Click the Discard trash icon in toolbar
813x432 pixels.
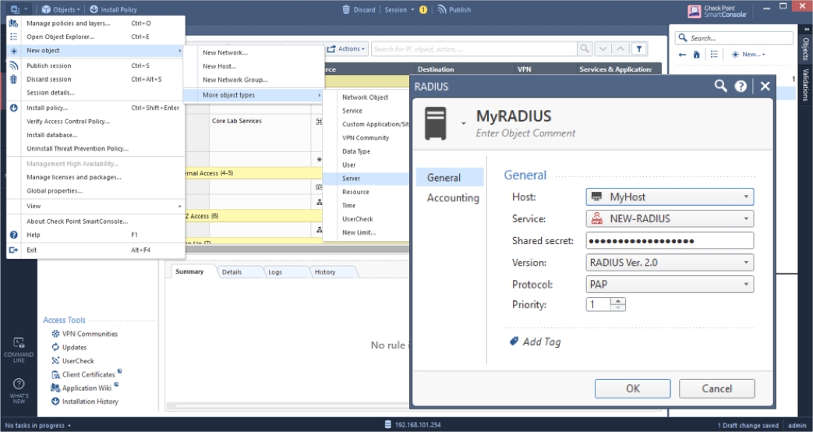[346, 9]
